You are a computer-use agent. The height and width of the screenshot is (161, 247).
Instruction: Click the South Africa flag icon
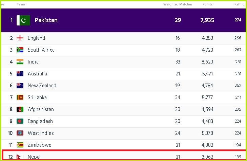click(x=20, y=50)
